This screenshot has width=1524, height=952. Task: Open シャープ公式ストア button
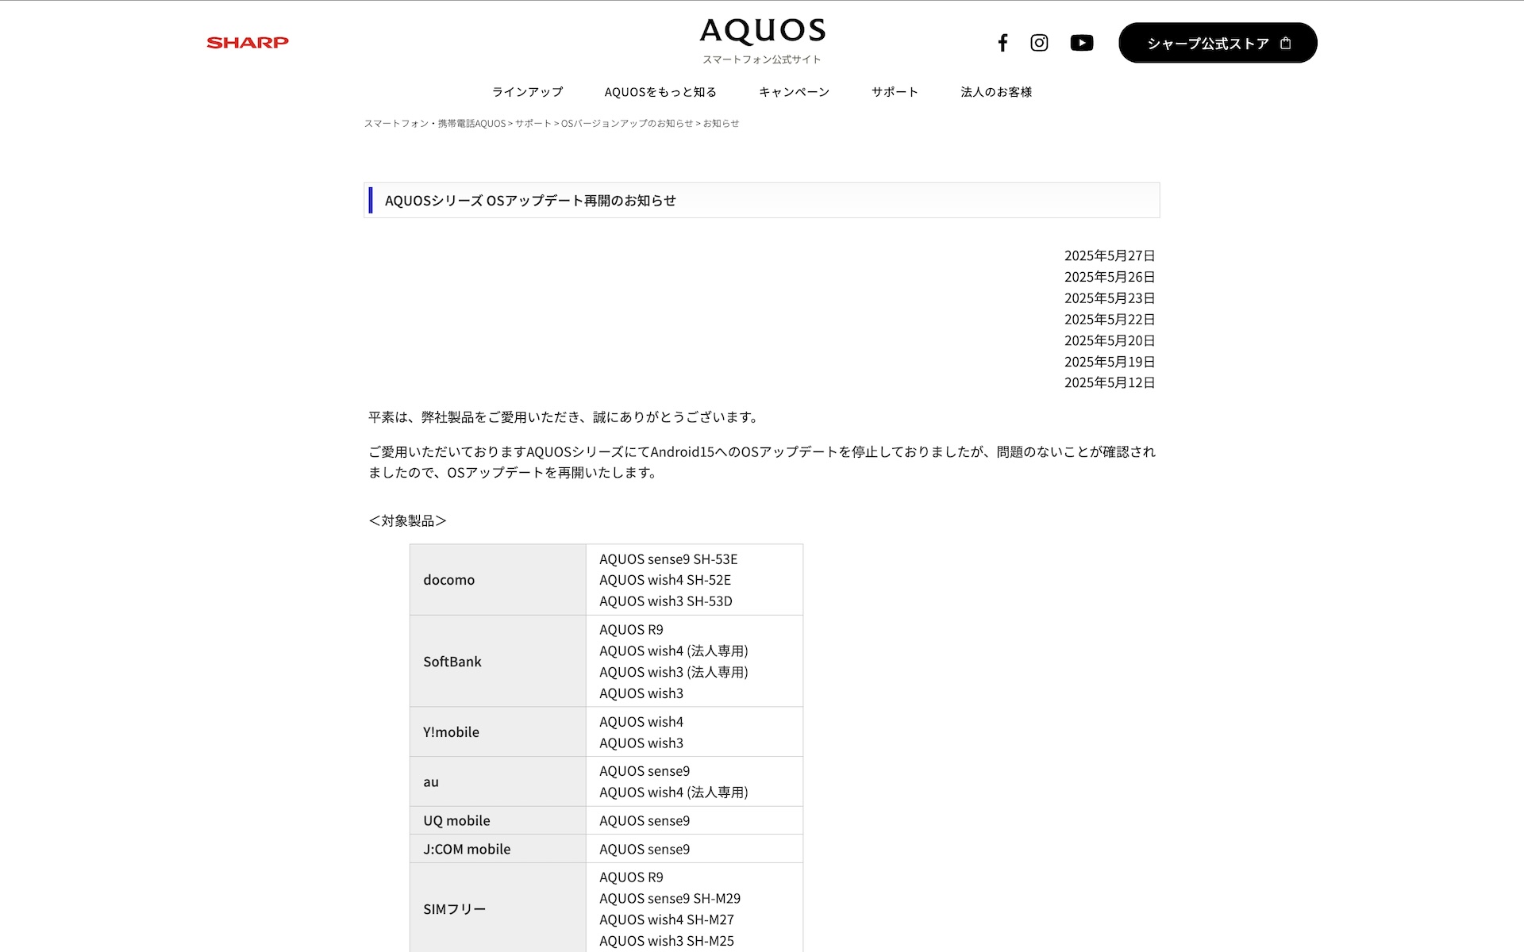(x=1207, y=44)
